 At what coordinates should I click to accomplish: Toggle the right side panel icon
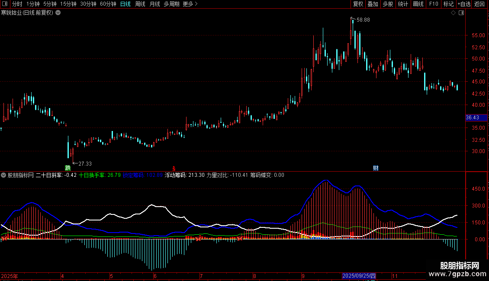tap(461, 13)
